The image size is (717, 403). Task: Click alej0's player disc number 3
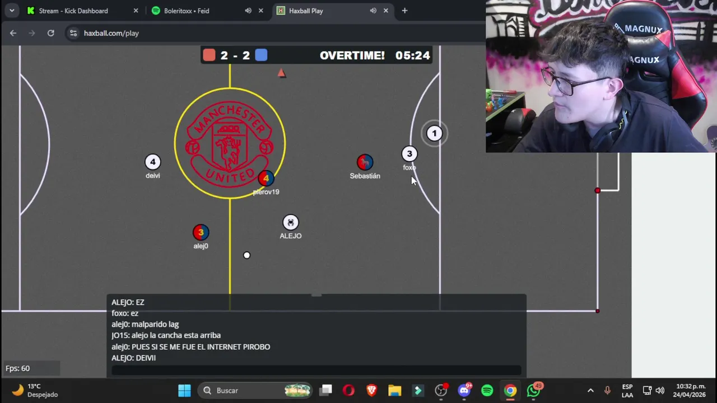click(201, 232)
